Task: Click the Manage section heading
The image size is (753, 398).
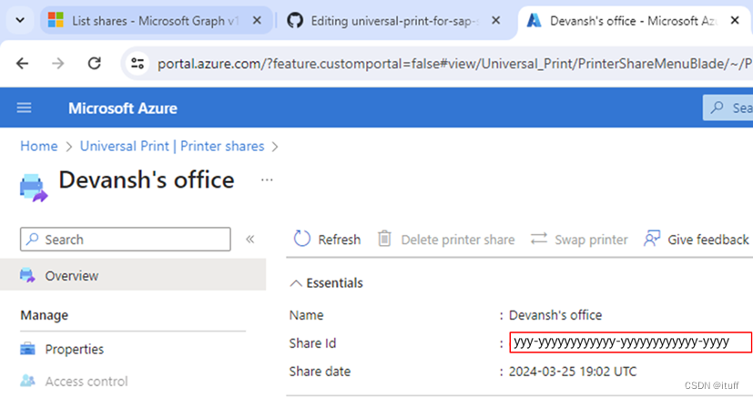Action: [x=45, y=315]
